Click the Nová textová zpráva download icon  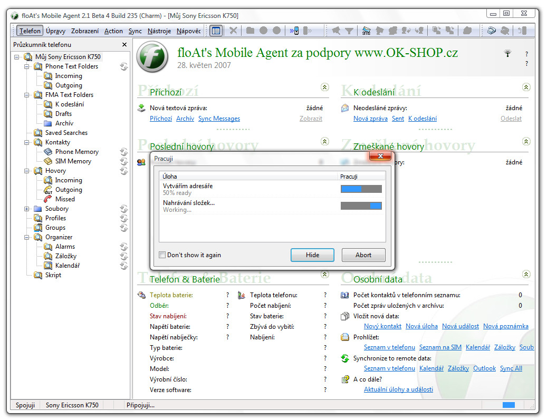click(141, 108)
